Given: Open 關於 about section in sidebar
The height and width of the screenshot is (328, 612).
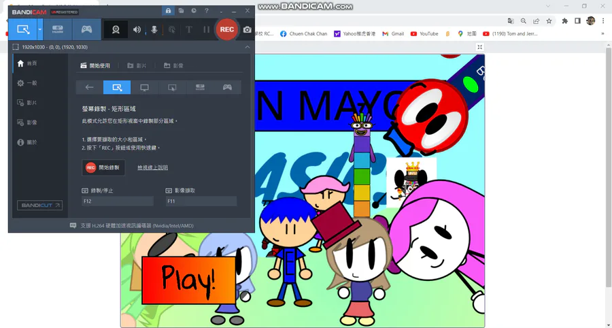Looking at the screenshot, I should 27,142.
